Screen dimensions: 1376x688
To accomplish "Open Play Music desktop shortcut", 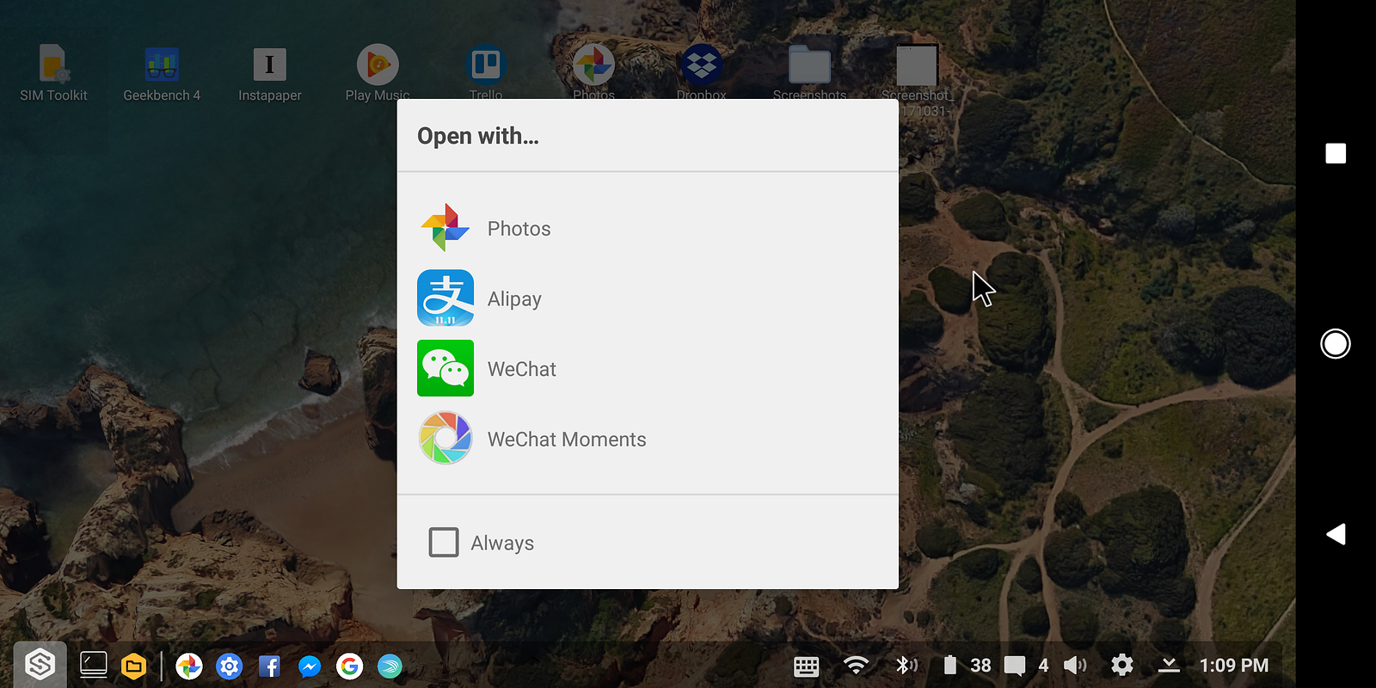I will (x=378, y=73).
